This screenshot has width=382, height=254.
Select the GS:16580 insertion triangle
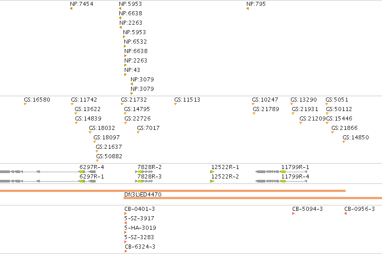click(25, 104)
